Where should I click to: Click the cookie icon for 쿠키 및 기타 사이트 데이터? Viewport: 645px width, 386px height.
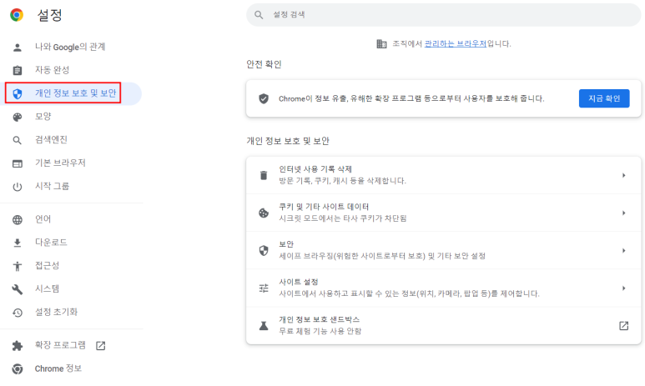coord(264,213)
